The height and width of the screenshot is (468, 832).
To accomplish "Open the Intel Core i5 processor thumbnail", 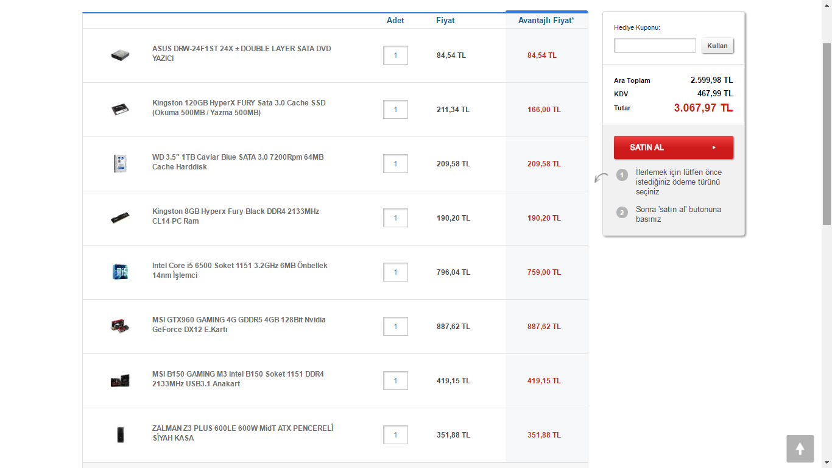I will (x=121, y=272).
